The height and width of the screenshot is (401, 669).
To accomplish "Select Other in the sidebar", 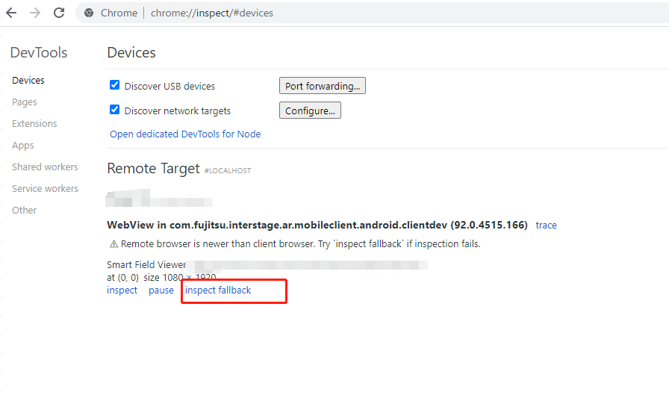I will click(25, 211).
